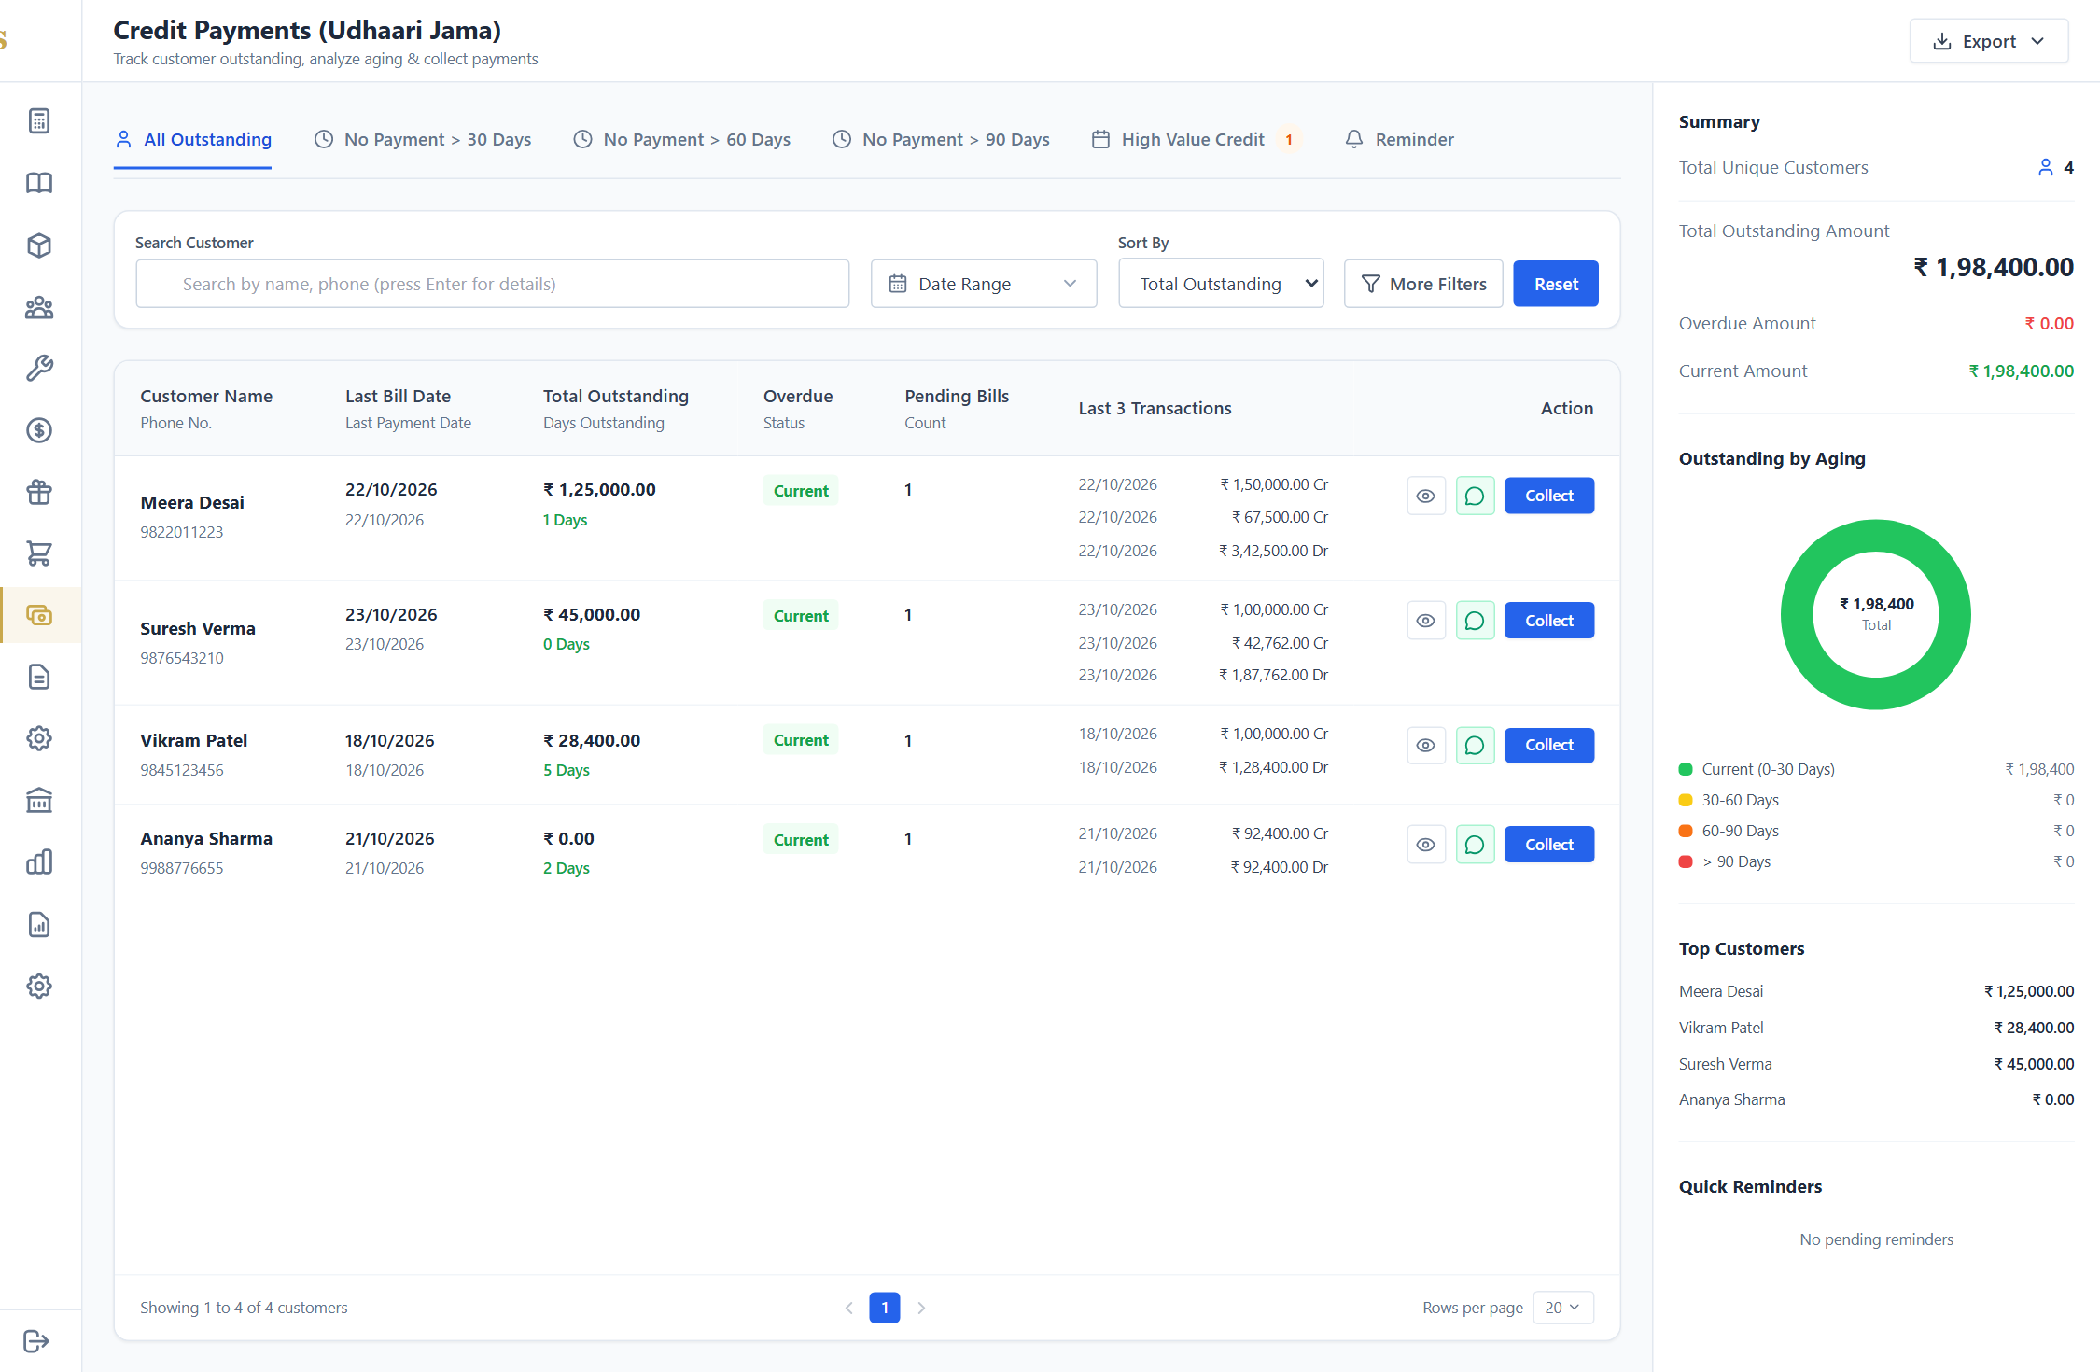
Task: Open the report file sidebar icon
Action: pos(39,924)
